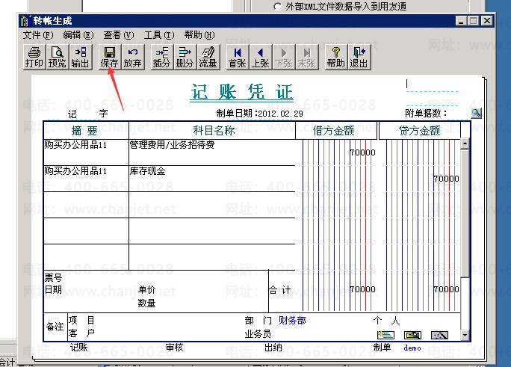Image resolution: width=511 pixels, height=367 pixels.
Task: Click the rightmost icon above demo
Action: click(439, 335)
